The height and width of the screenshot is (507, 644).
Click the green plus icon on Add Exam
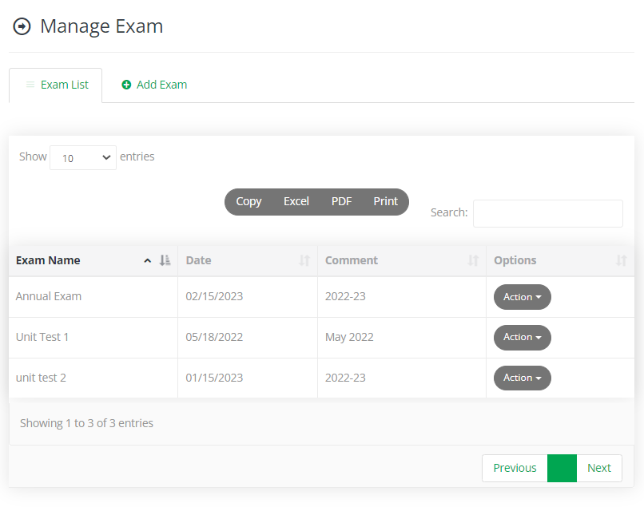point(127,84)
